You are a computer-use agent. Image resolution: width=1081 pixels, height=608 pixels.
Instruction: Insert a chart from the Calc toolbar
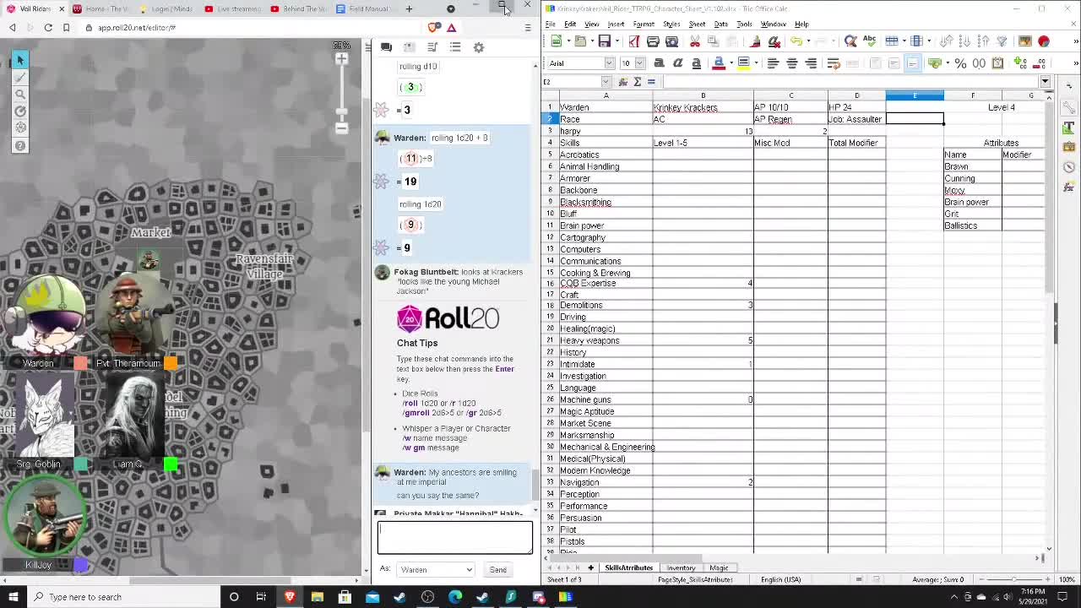pyautogui.click(x=1043, y=41)
